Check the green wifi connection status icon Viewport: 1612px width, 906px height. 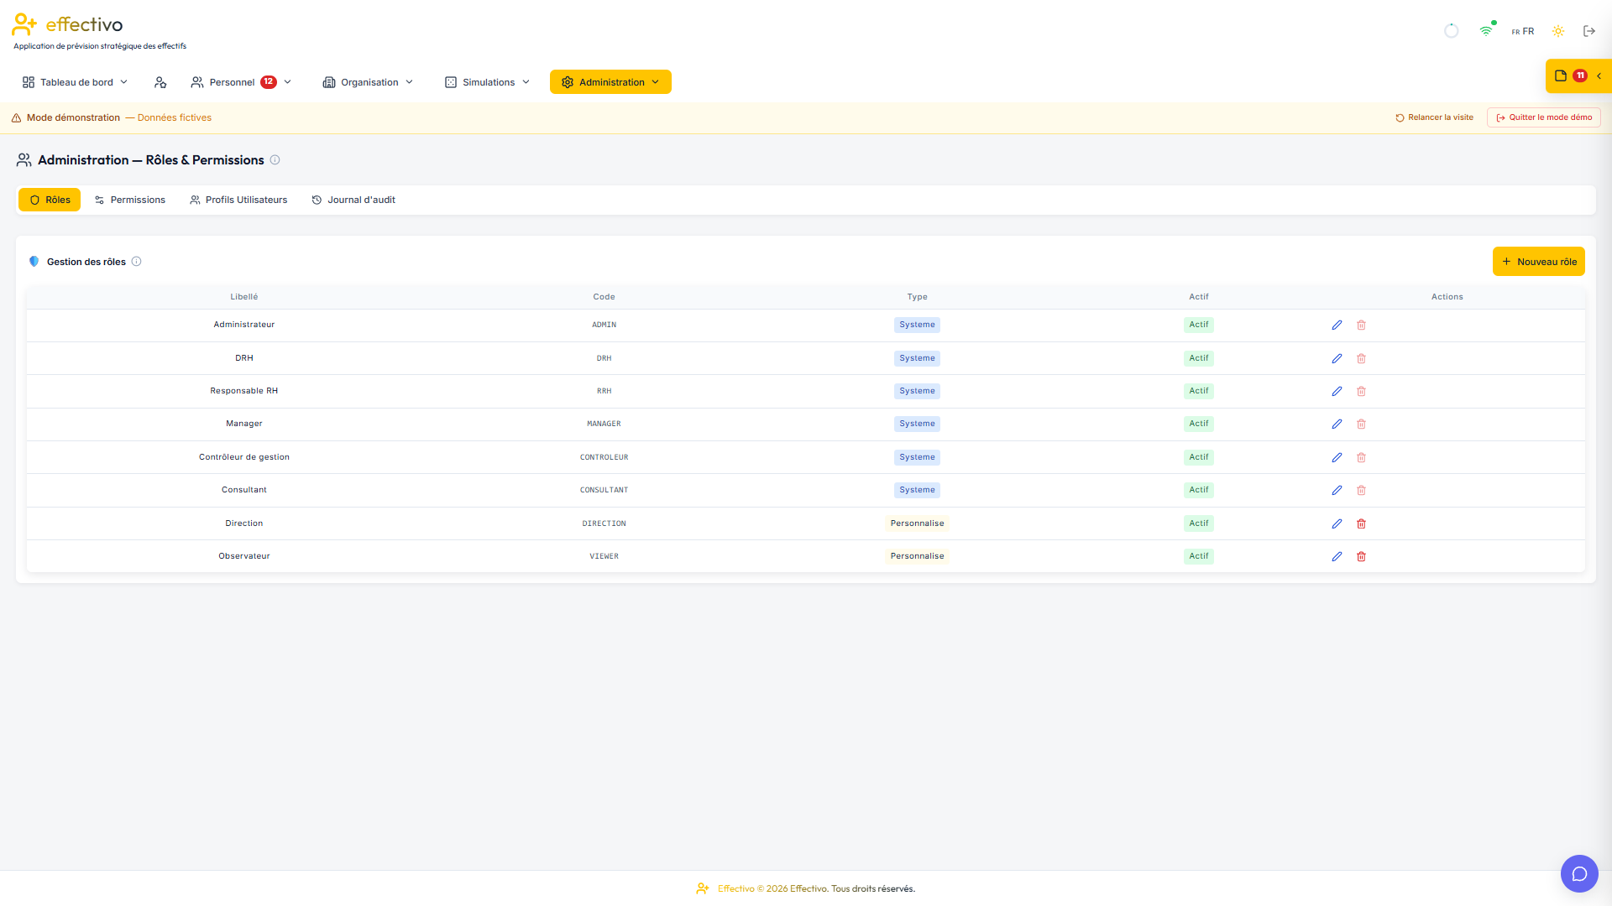pos(1487,30)
